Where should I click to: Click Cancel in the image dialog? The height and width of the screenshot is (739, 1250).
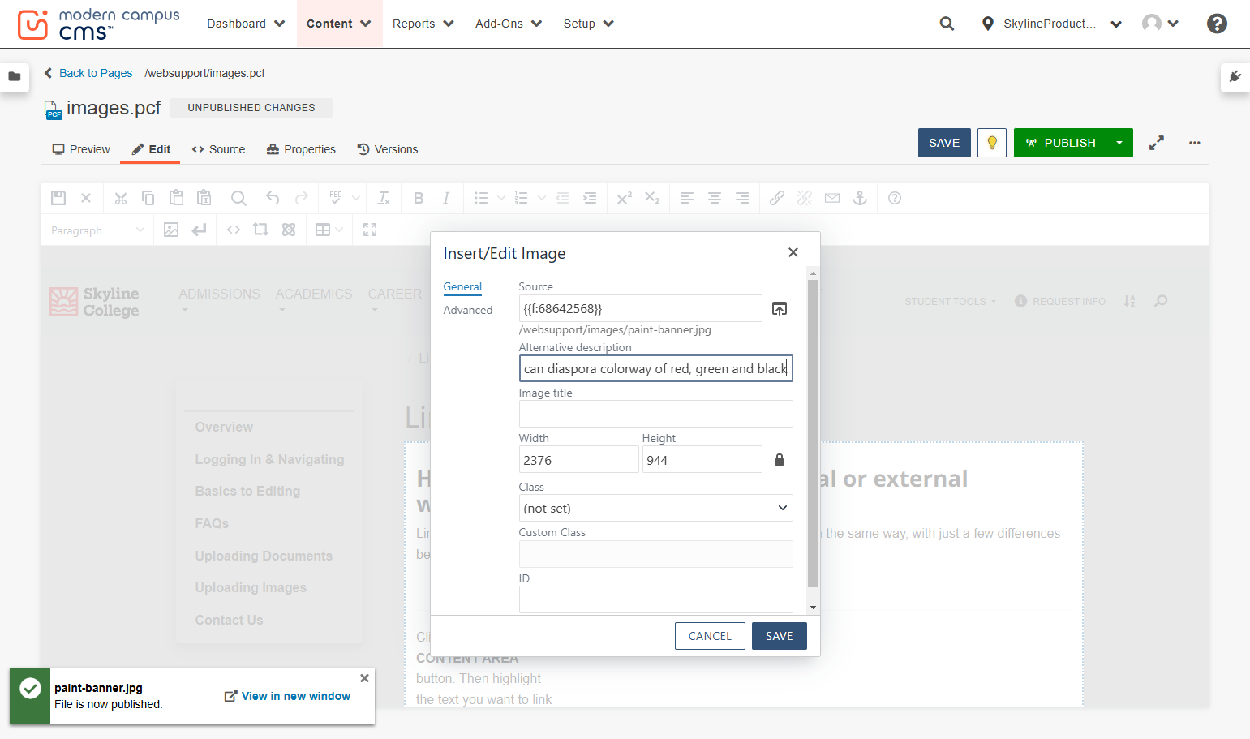(x=710, y=636)
